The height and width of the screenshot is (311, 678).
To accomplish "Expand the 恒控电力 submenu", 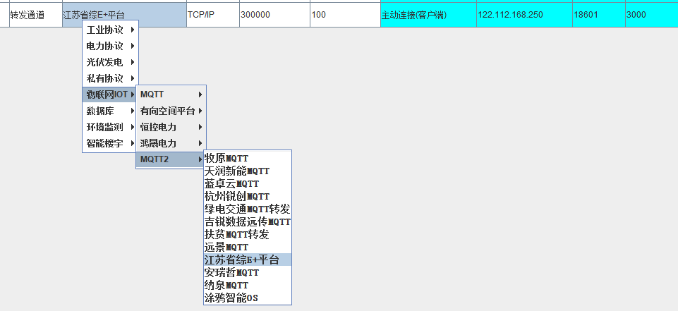I will 171,127.
